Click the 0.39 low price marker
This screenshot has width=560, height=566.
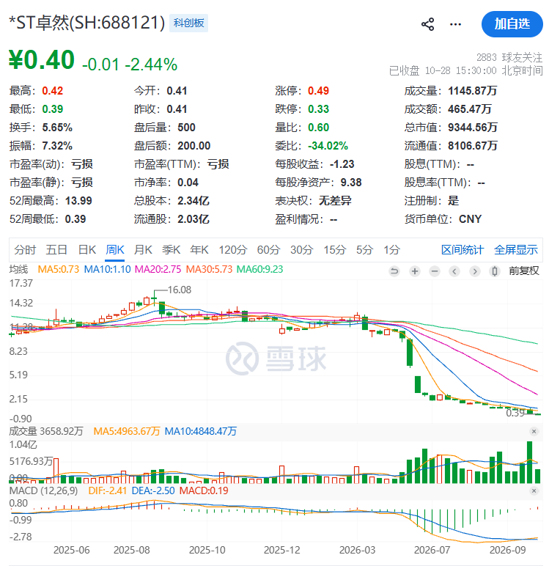click(515, 413)
